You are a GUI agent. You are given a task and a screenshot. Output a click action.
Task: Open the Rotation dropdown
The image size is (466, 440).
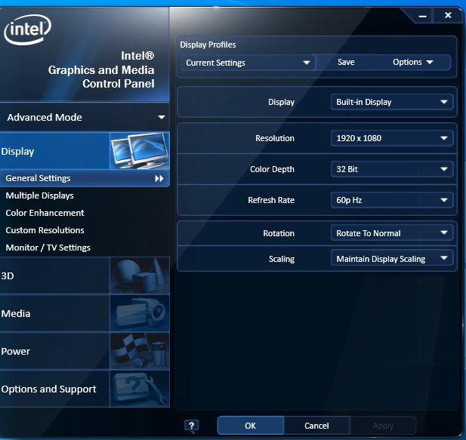point(392,233)
